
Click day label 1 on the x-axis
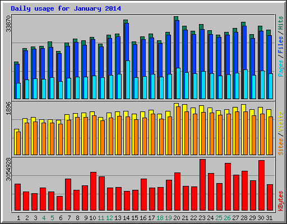(x=18, y=218)
